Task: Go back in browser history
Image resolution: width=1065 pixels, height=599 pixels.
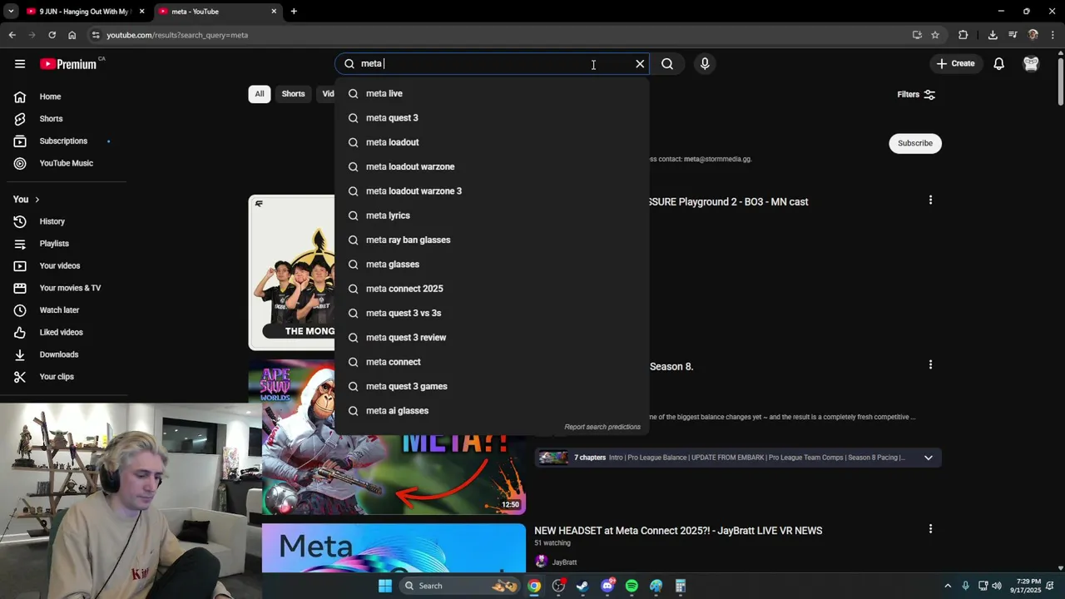Action: click(12, 35)
